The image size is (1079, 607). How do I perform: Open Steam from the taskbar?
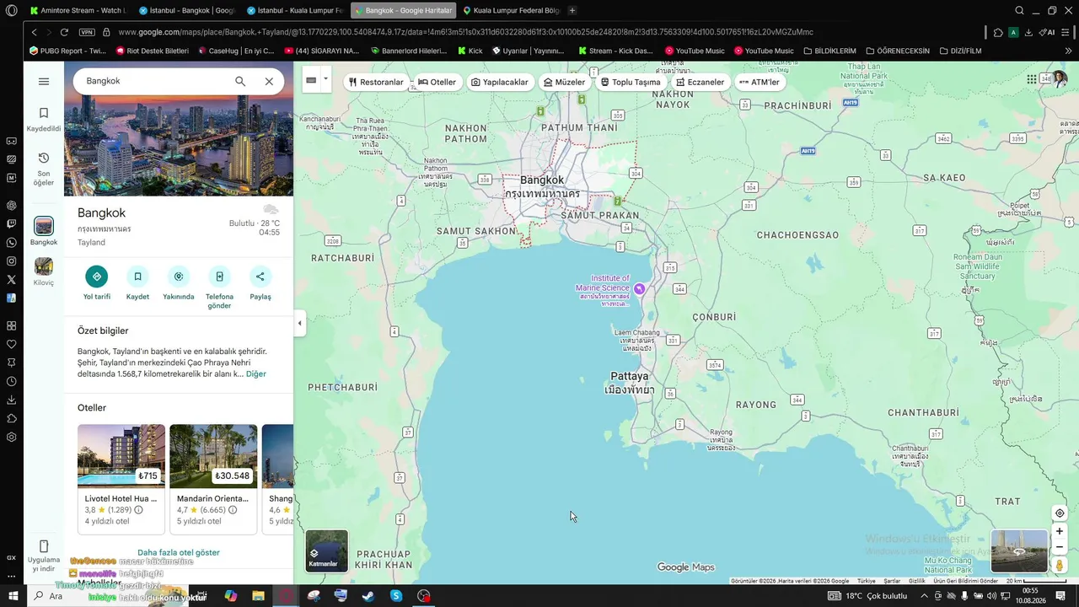click(x=368, y=596)
